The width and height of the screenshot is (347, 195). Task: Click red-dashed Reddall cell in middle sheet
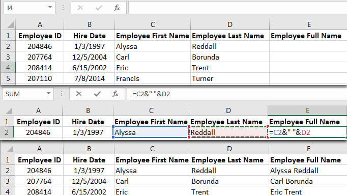pos(228,132)
